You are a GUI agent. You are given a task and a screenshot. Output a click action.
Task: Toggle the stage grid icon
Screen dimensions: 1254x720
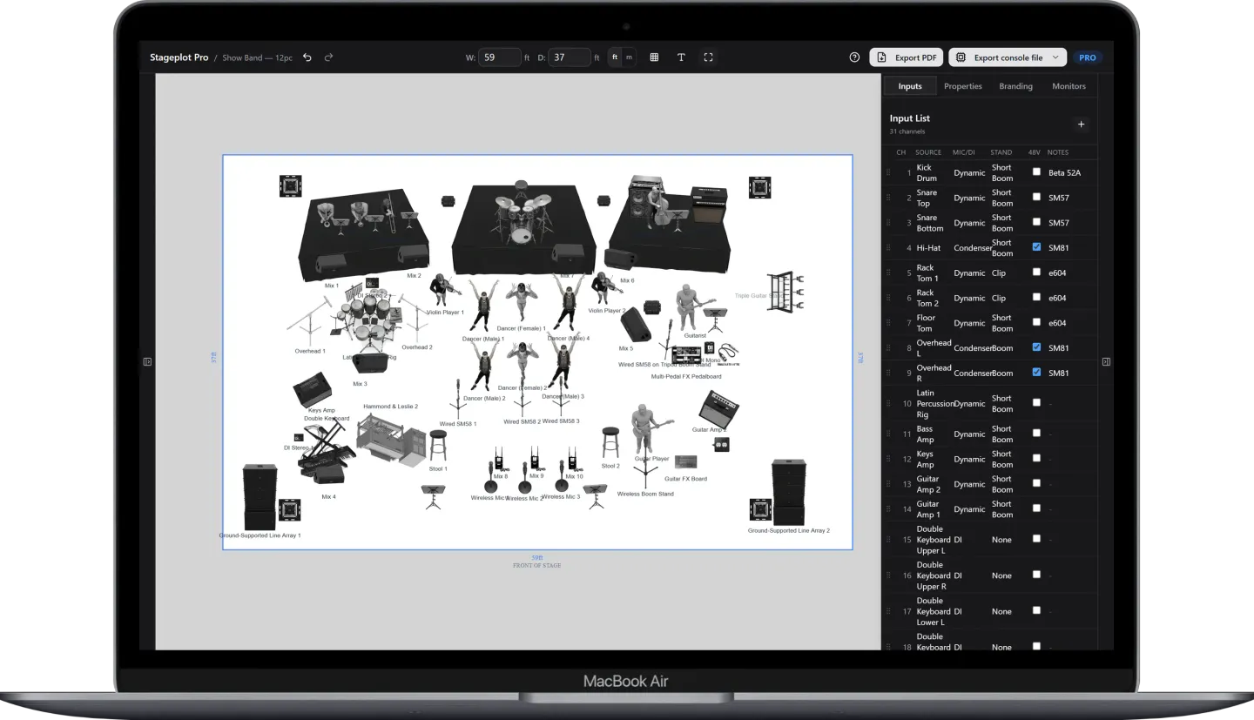[x=654, y=57]
